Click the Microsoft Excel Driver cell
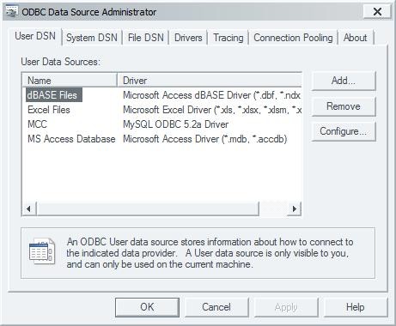396x326 pixels. [x=212, y=110]
